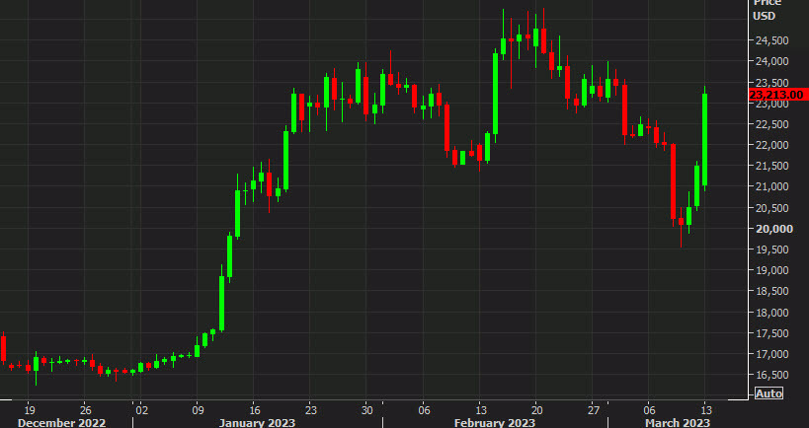This screenshot has width=809, height=428.
Task: Click the 24,000 price axis label
Action: pos(770,61)
